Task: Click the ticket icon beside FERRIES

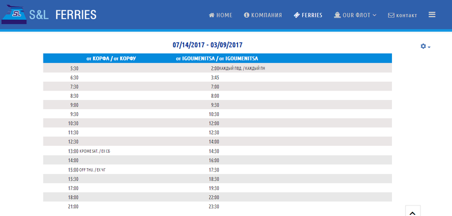Action: tap(297, 15)
